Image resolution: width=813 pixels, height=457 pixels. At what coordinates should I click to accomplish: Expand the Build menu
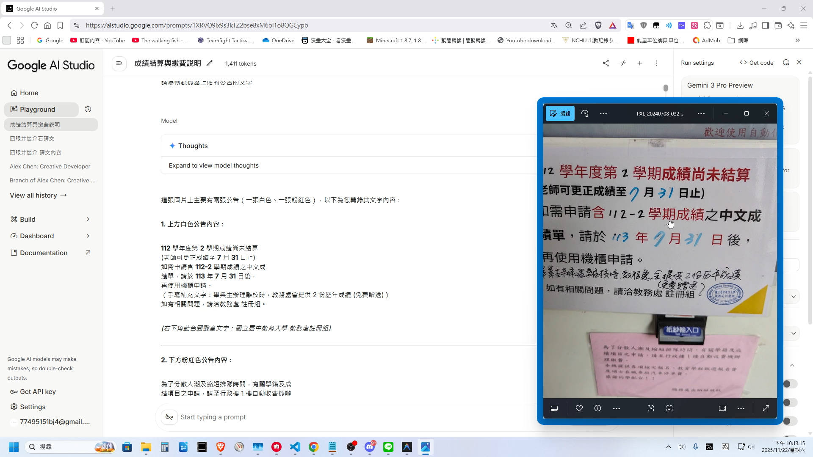pyautogui.click(x=50, y=219)
